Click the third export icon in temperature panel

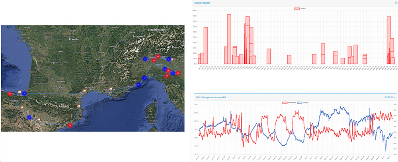click(x=392, y=97)
